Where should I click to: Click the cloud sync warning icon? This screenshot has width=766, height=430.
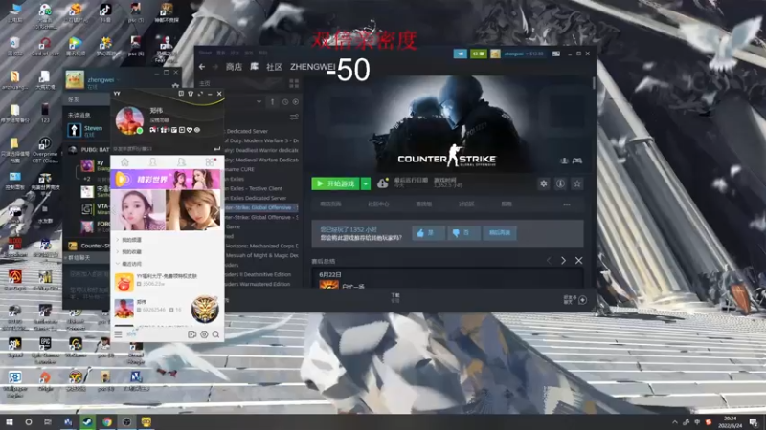[x=382, y=183]
